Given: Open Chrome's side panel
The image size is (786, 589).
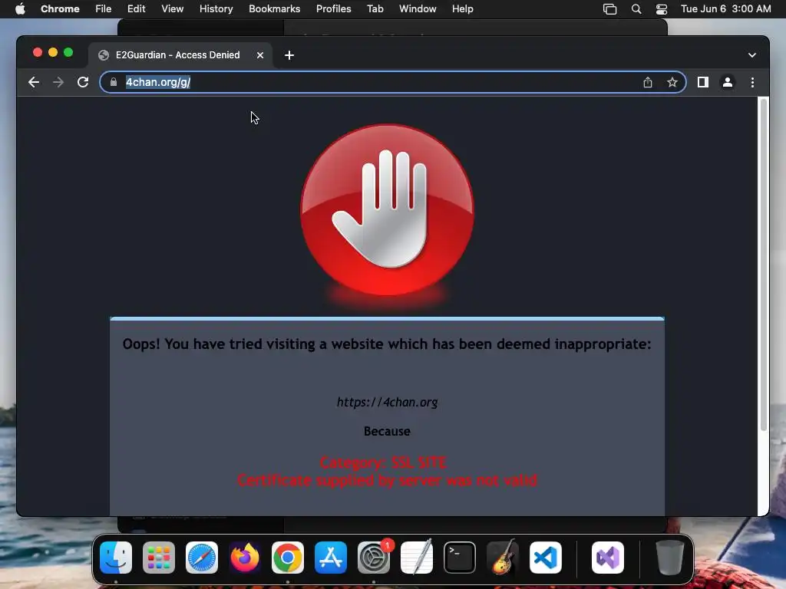Looking at the screenshot, I should click(703, 82).
